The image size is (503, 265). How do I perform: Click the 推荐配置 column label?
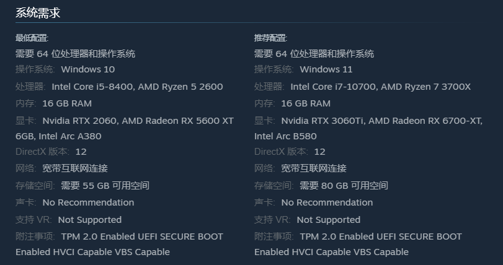pos(270,38)
